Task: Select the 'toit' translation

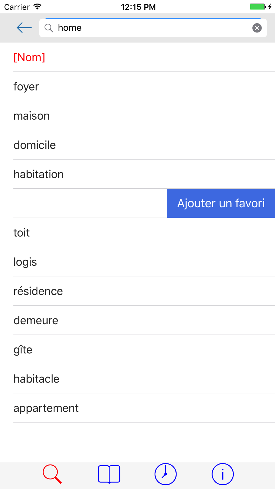Action: point(144,233)
